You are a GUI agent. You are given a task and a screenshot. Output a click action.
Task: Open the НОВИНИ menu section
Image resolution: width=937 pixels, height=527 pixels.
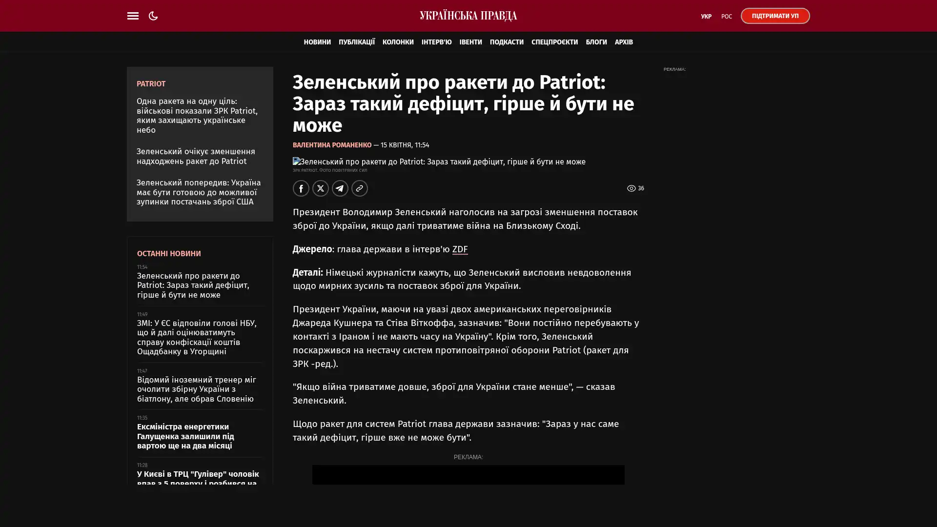coord(317,42)
